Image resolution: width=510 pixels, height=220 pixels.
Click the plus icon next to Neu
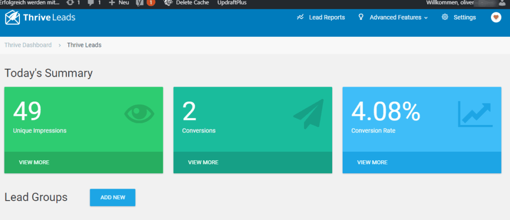pyautogui.click(x=112, y=2)
